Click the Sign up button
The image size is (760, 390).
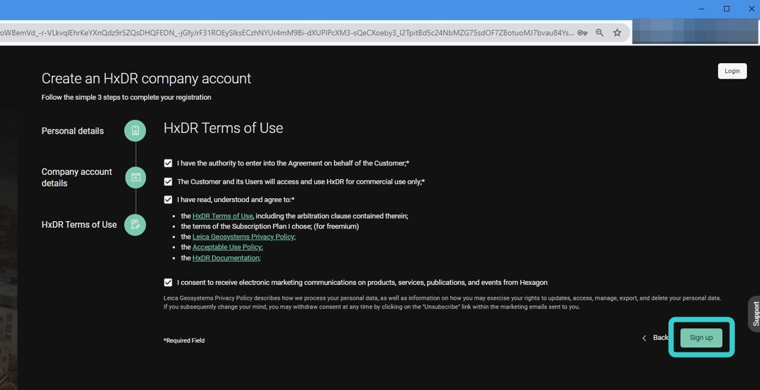(702, 338)
